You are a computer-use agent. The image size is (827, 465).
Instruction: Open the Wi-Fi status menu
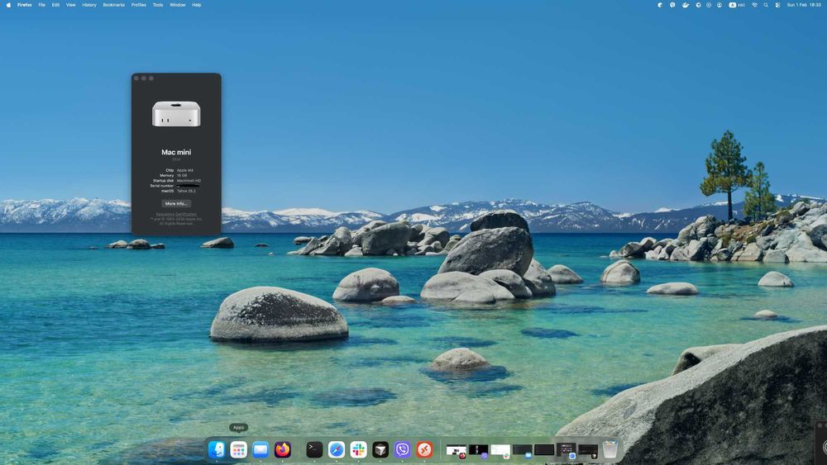tap(755, 5)
